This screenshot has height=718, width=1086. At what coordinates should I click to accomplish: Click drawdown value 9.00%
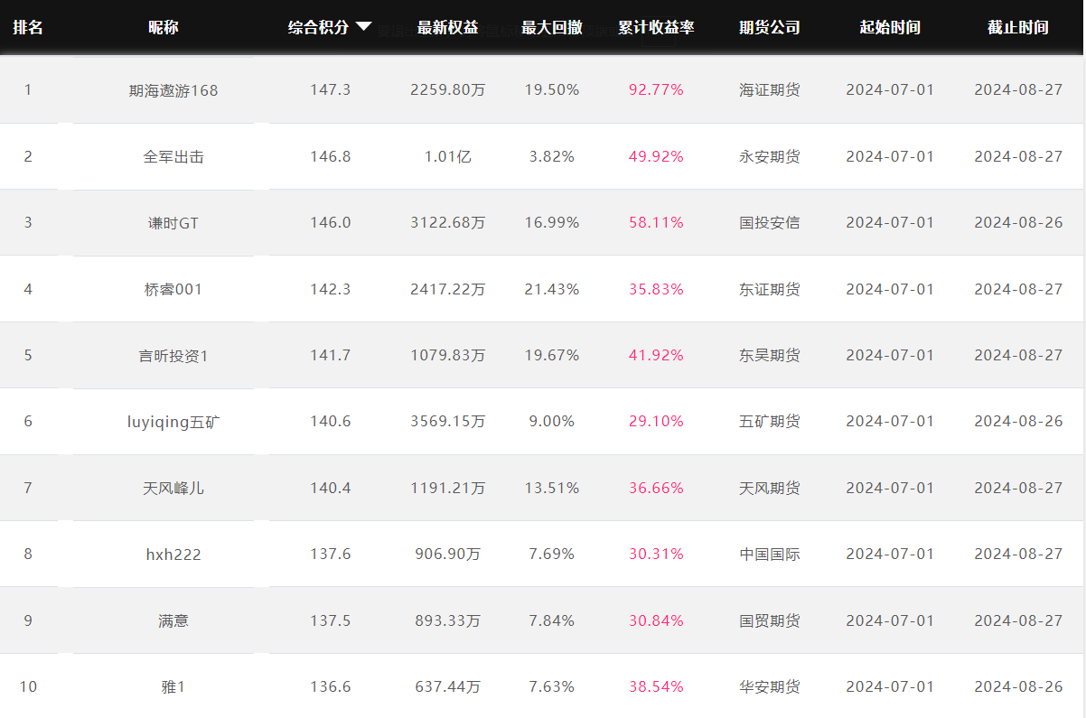tap(552, 421)
